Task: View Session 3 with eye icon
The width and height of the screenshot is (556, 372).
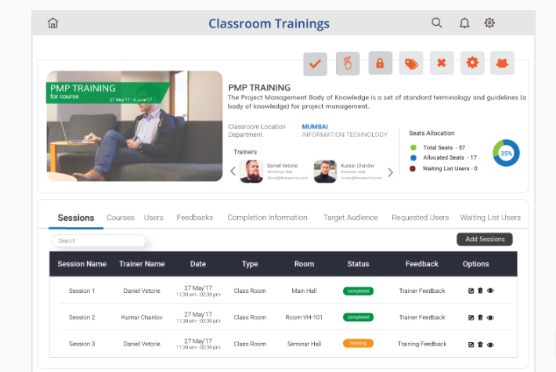Action: 490,345
